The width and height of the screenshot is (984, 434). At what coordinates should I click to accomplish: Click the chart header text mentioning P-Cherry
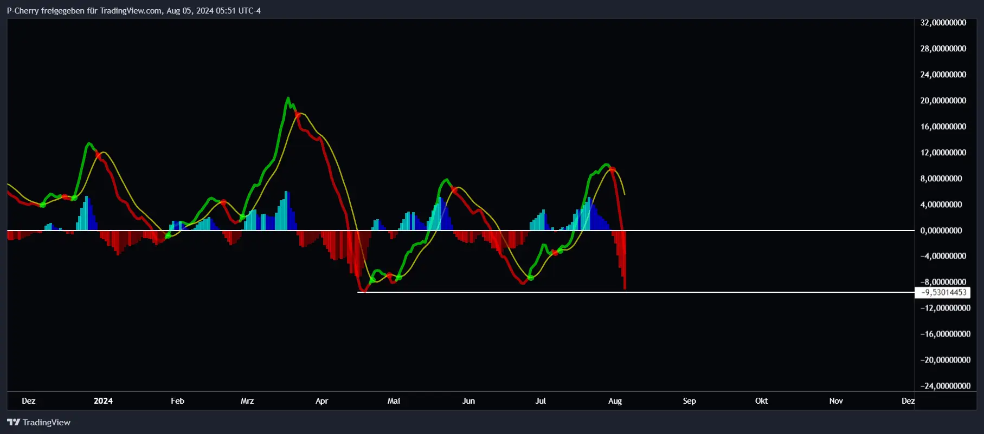click(x=134, y=10)
